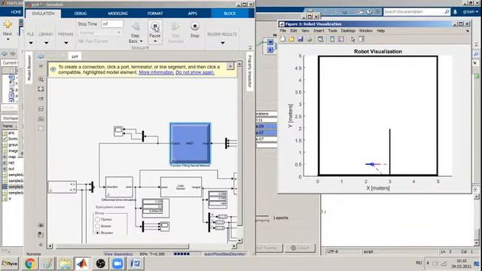The image size is (482, 271).
Task: Click Open Property Inspector icon in figure toolbar
Action: click(361, 39)
